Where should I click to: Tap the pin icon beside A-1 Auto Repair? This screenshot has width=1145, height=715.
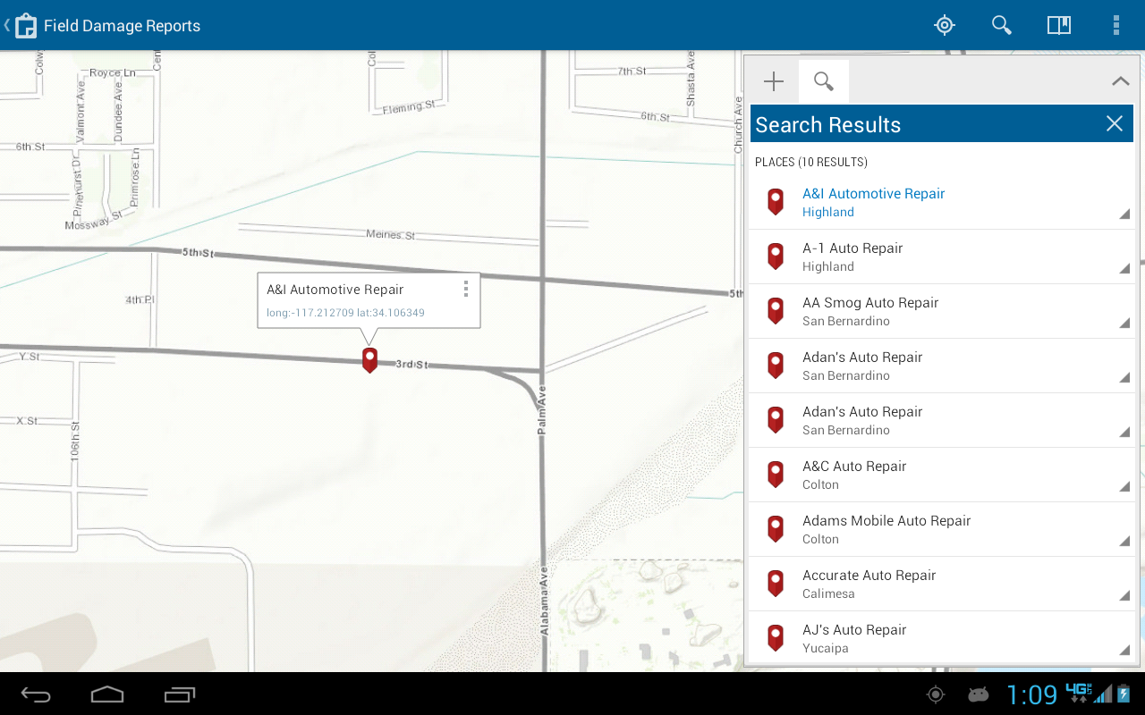[776, 257]
